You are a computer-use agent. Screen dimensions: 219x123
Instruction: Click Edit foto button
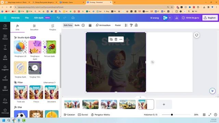tap(68, 25)
